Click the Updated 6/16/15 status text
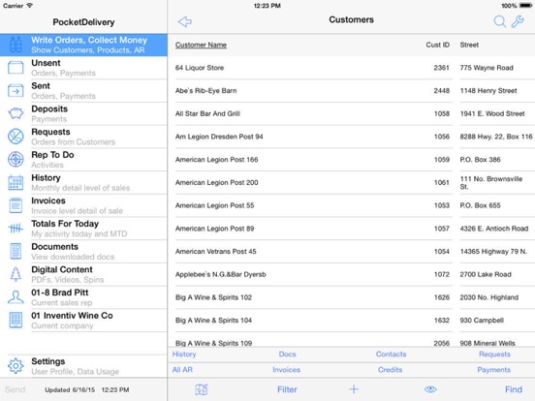This screenshot has width=535, height=401. point(87,389)
